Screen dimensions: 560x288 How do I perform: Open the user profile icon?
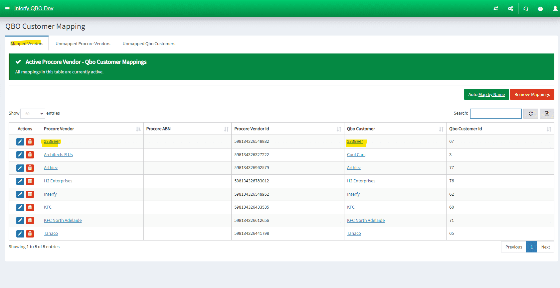click(x=555, y=9)
